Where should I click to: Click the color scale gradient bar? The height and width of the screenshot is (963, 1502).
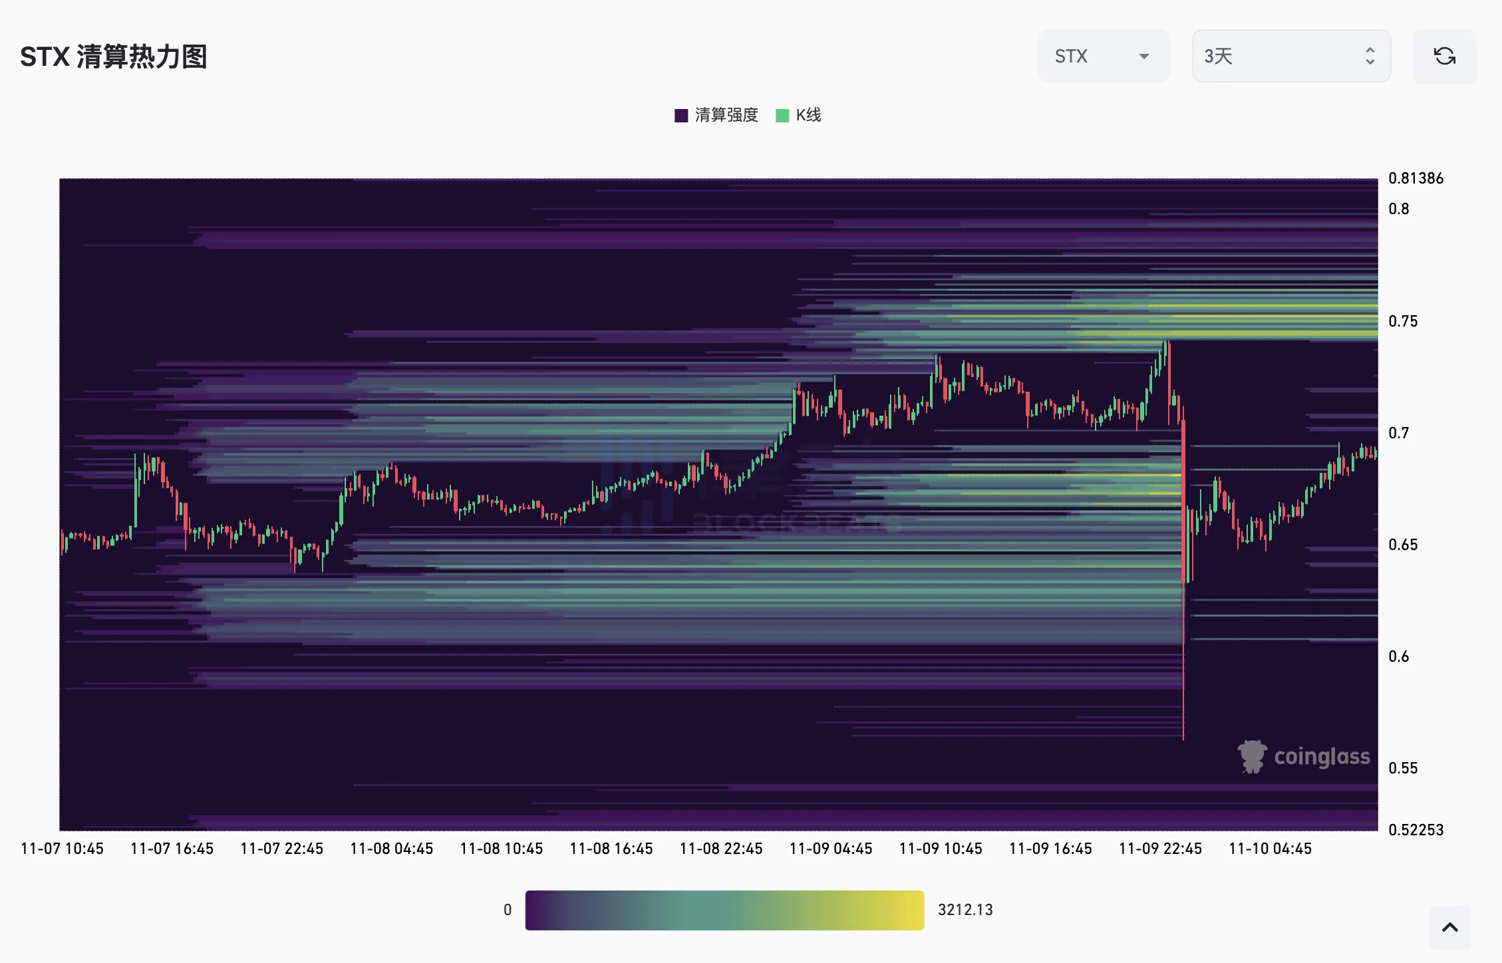(x=724, y=910)
